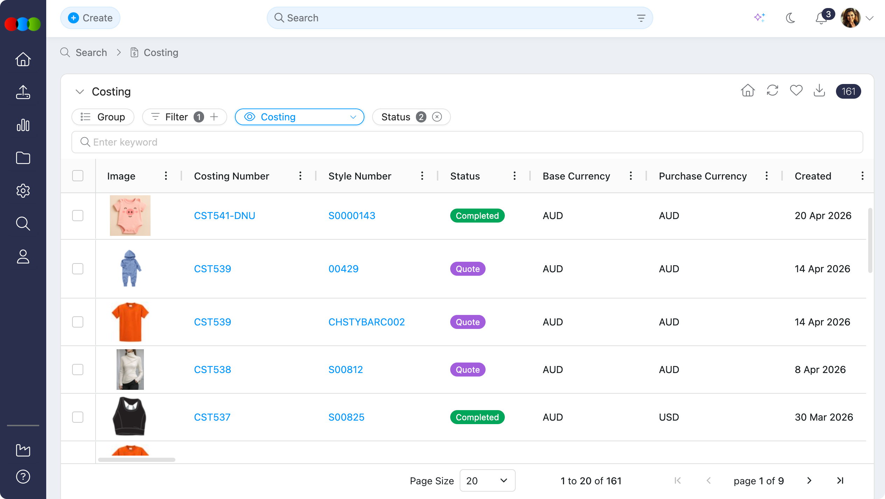
Task: Open Created column options menu
Action: [x=863, y=176]
